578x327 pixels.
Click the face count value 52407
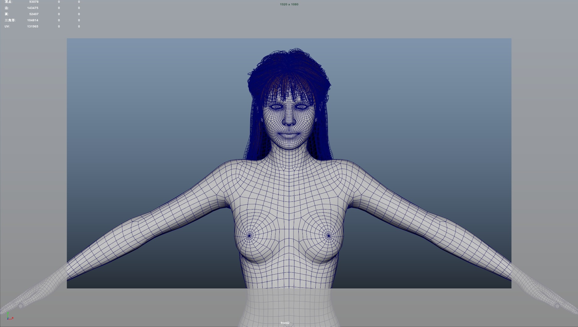point(34,14)
